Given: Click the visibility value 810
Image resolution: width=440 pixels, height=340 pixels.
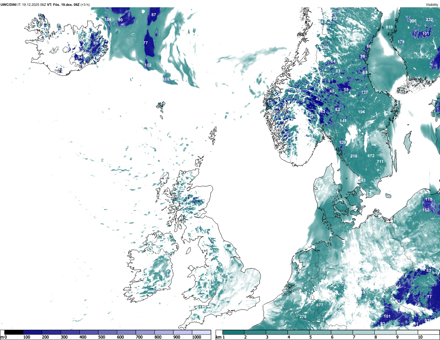Looking at the screenshot, I should pos(389,27).
